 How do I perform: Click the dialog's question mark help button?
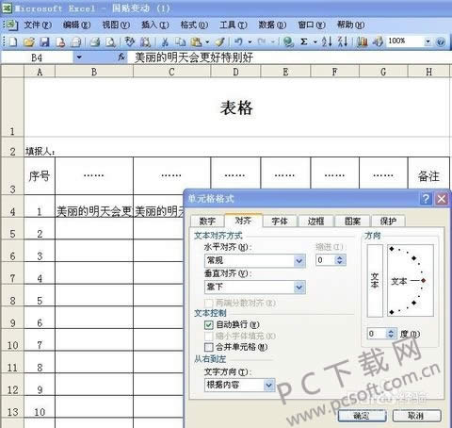(426, 199)
